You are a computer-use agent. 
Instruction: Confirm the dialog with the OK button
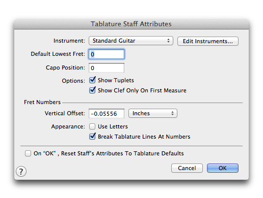[223, 168]
